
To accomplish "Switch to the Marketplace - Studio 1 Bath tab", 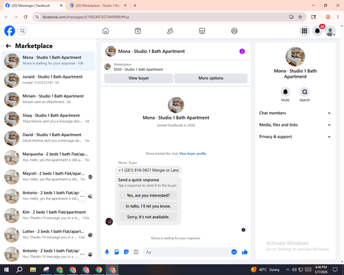I will [x=98, y=5].
